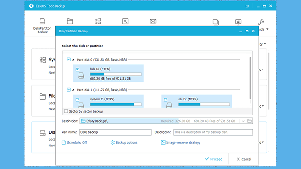Click 'Hard disk 1 (111.79 GB, Basic, MBR)' text
The width and height of the screenshot is (301, 169).
(x=102, y=90)
